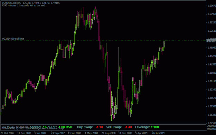Click the Buy Swap value -1.10

(99, 127)
